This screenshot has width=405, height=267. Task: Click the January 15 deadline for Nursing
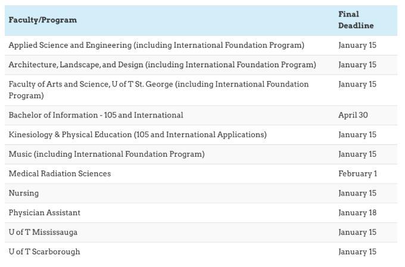point(357,193)
